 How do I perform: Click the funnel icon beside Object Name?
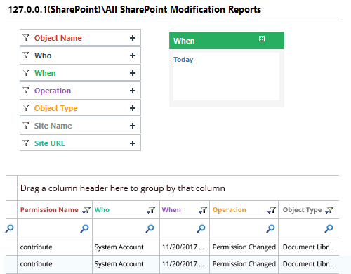(26, 38)
